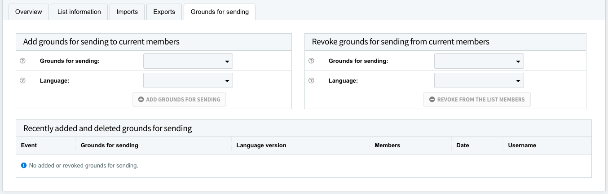
Task: Switch to the Overview tab
Action: [29, 12]
